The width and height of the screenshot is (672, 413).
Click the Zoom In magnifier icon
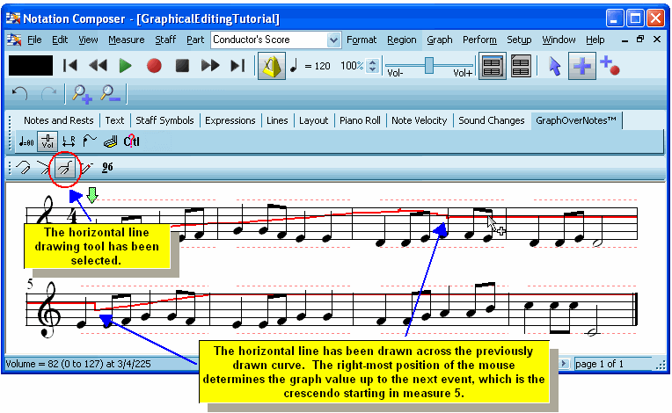click(83, 94)
